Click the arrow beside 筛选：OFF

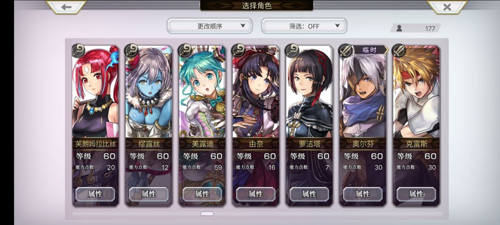coord(337,26)
